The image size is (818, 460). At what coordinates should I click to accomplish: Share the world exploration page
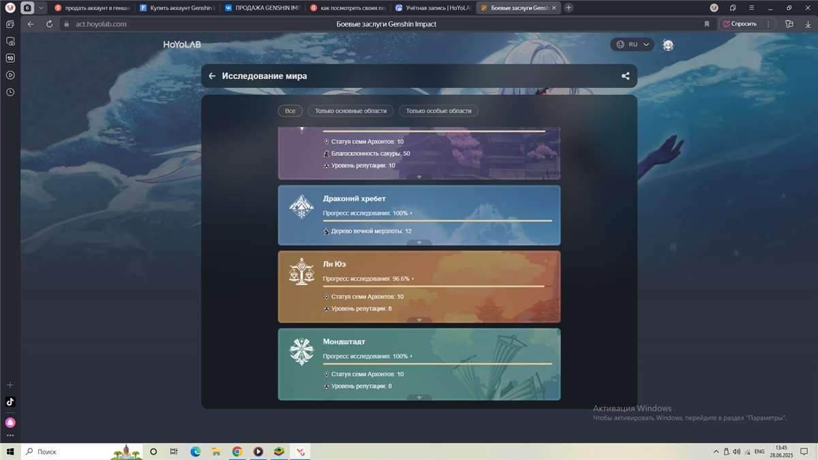[x=625, y=76]
